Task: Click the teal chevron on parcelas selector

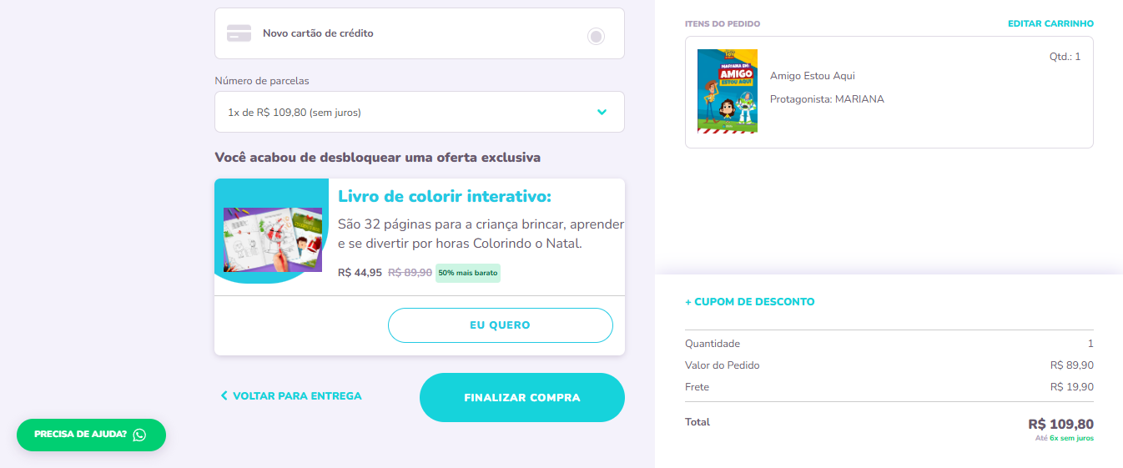Action: 602,112
